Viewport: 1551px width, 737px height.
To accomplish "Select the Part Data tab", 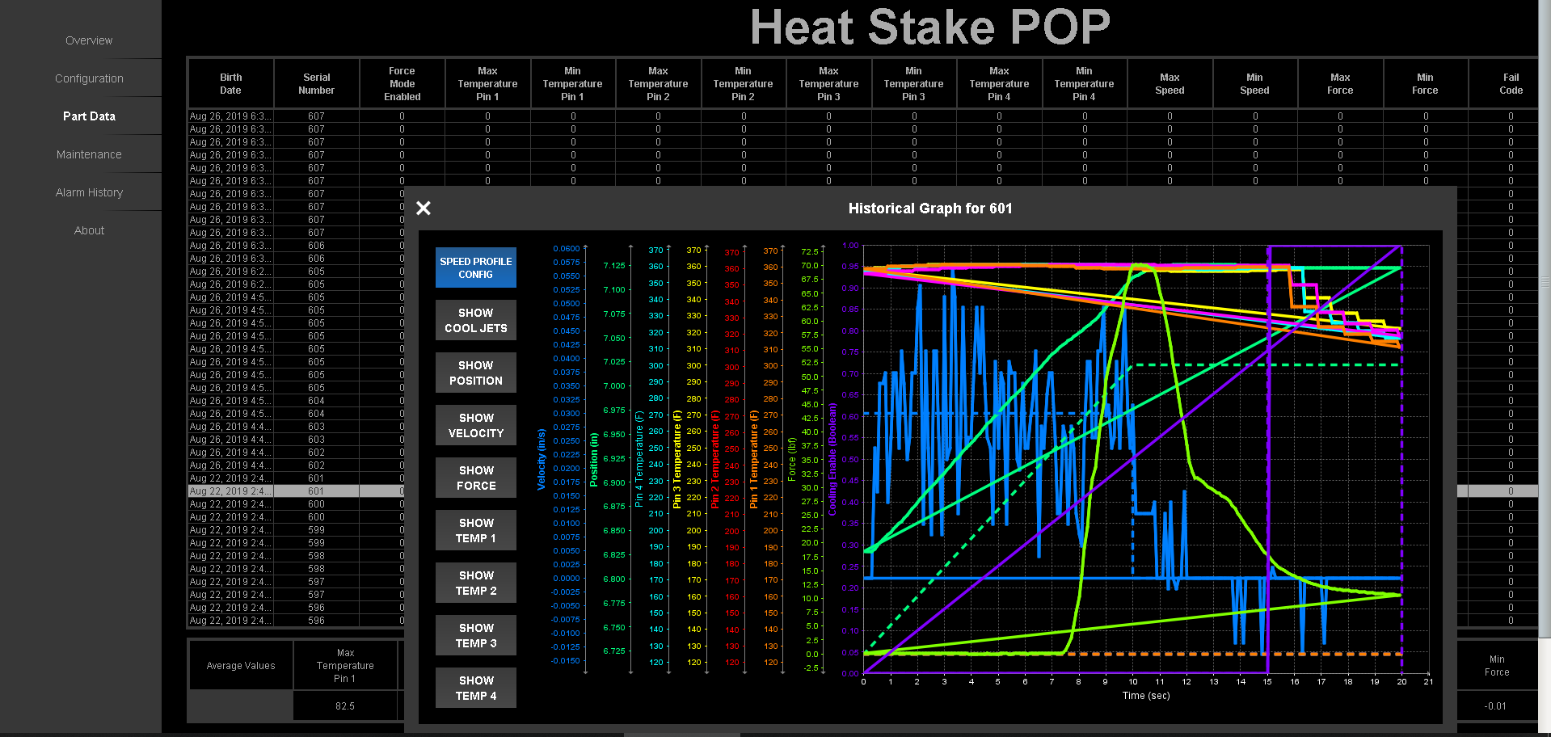I will point(88,116).
